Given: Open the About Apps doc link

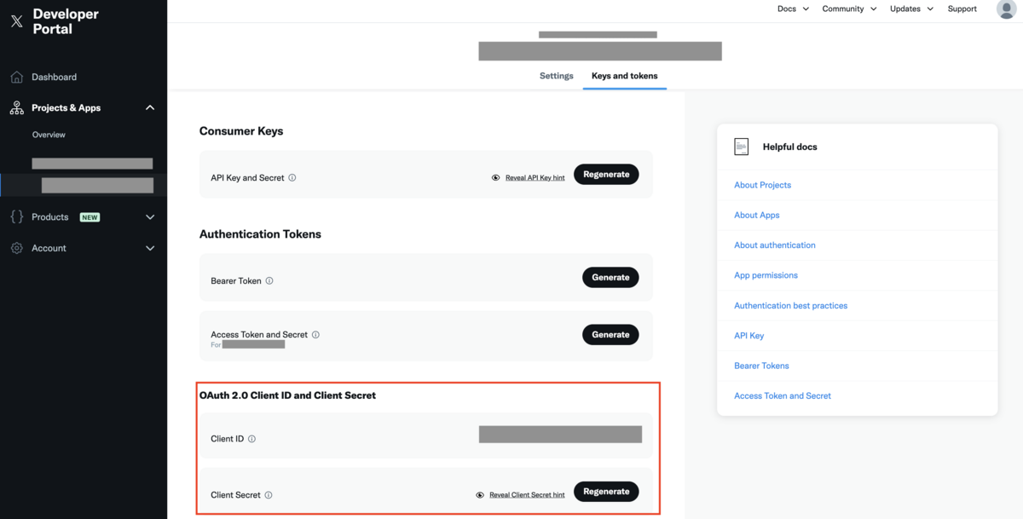Looking at the screenshot, I should (757, 215).
